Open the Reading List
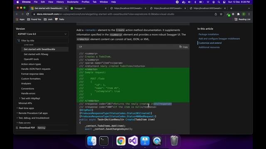 click(242, 19)
